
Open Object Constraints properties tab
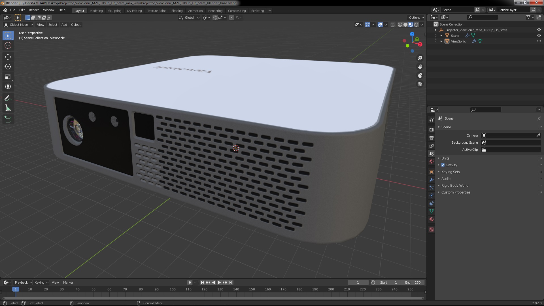pos(431,203)
